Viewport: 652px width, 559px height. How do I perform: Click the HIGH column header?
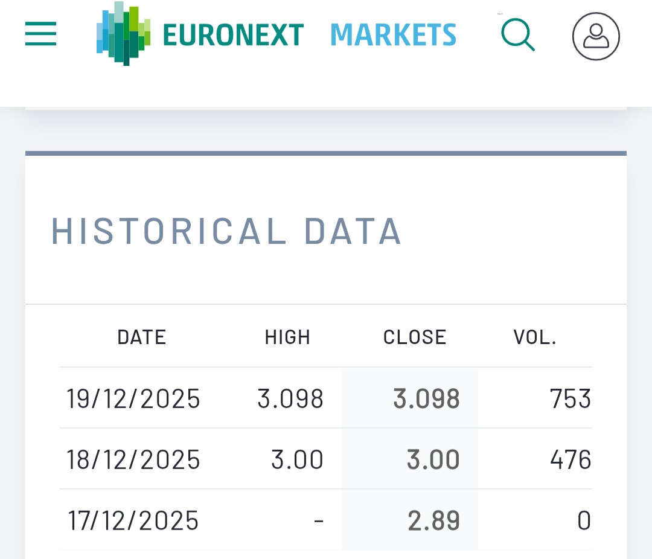pos(287,337)
